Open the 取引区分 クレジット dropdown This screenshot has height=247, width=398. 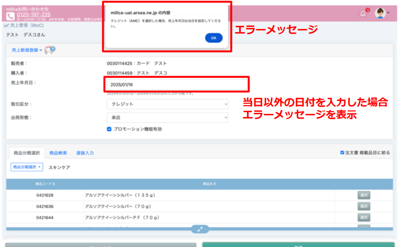167,104
